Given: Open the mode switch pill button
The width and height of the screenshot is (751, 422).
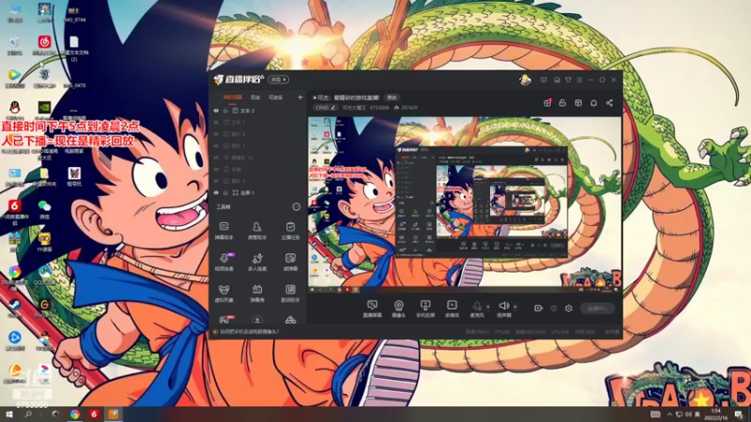Looking at the screenshot, I should 278,80.
